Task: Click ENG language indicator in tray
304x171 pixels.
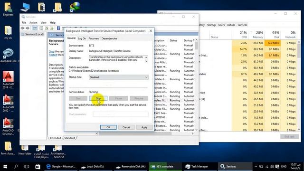Action: click(x=284, y=167)
